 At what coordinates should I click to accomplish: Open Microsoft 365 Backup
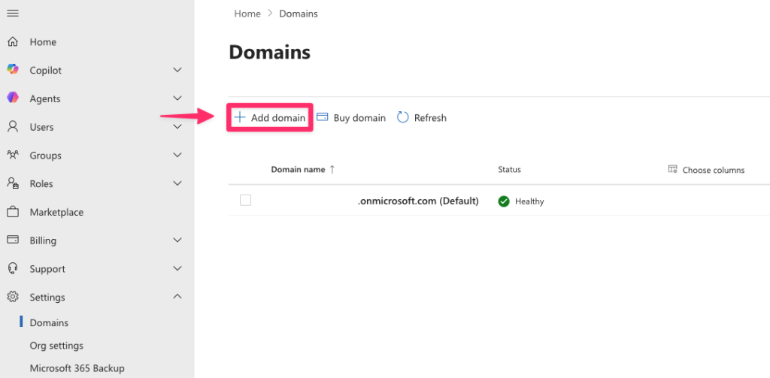pos(77,368)
